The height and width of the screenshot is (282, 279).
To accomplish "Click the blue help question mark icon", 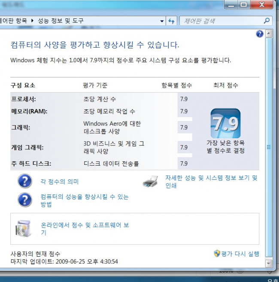I will pos(260,34).
